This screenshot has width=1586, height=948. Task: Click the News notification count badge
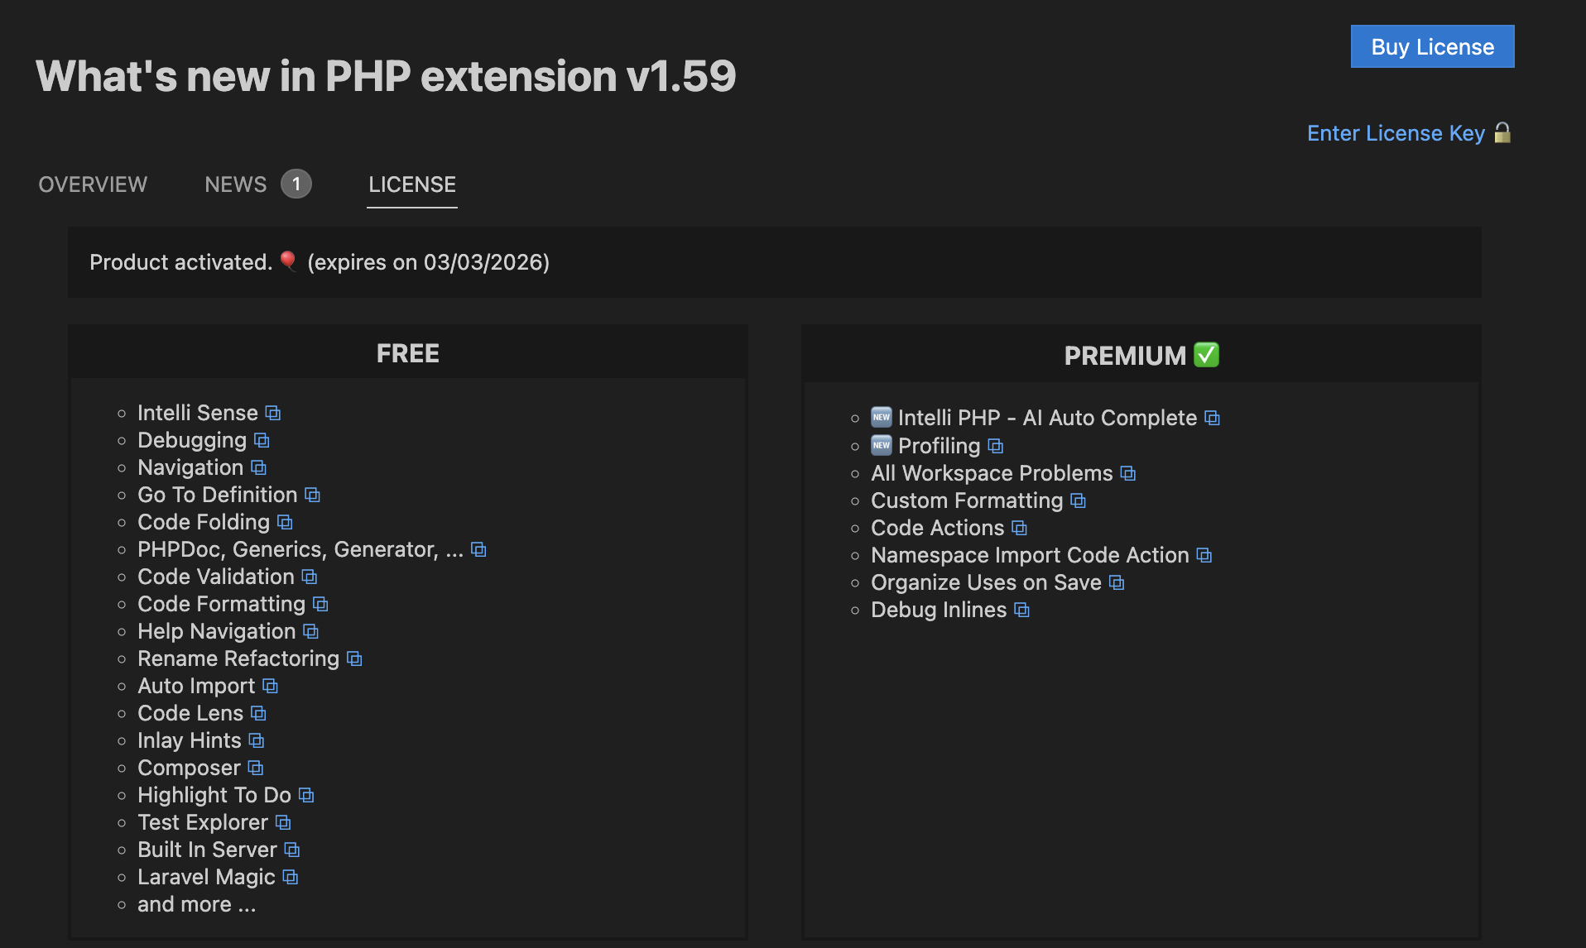(x=296, y=184)
